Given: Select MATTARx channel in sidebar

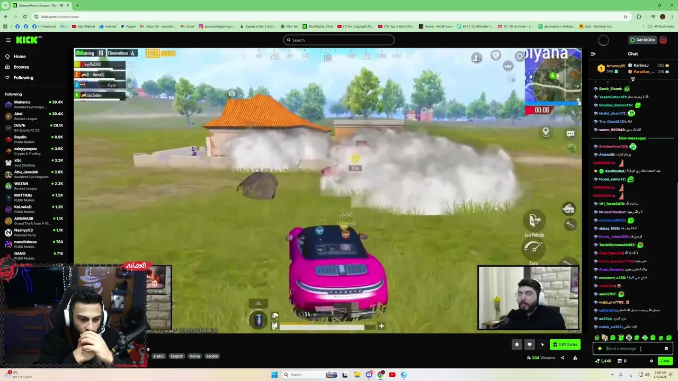Looking at the screenshot, I should 34,197.
